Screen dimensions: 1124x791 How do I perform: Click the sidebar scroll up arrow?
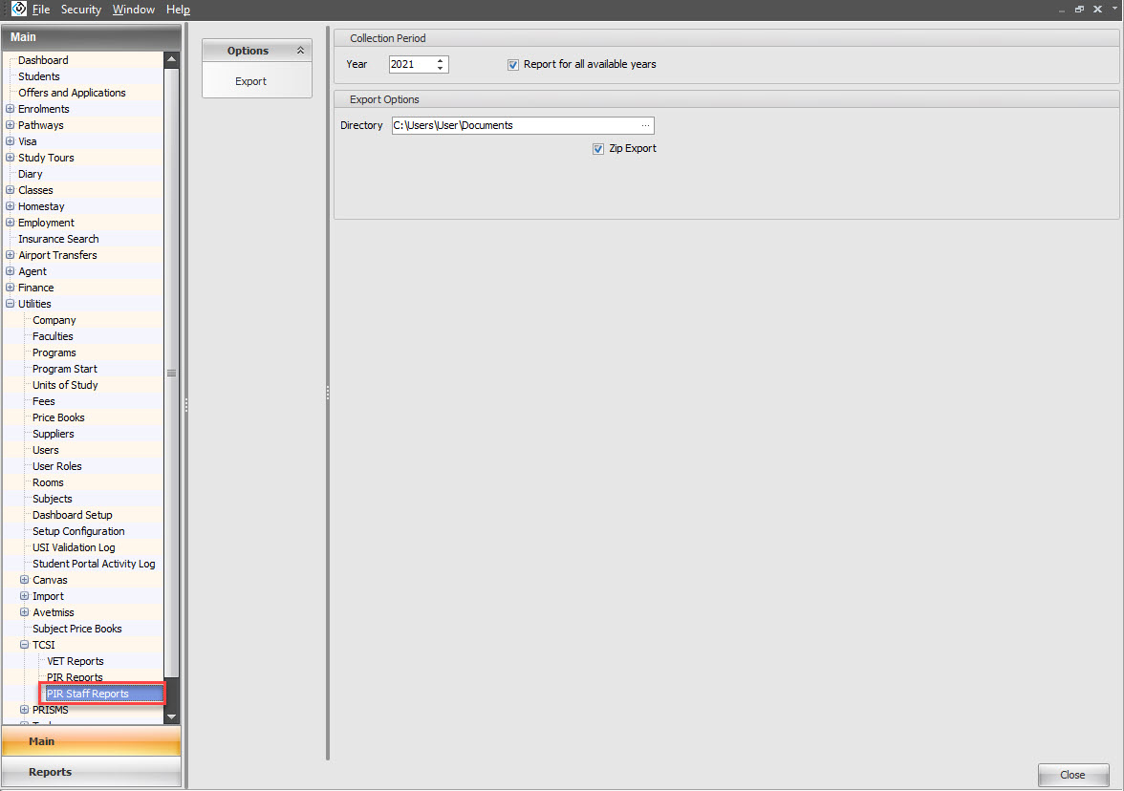[171, 59]
